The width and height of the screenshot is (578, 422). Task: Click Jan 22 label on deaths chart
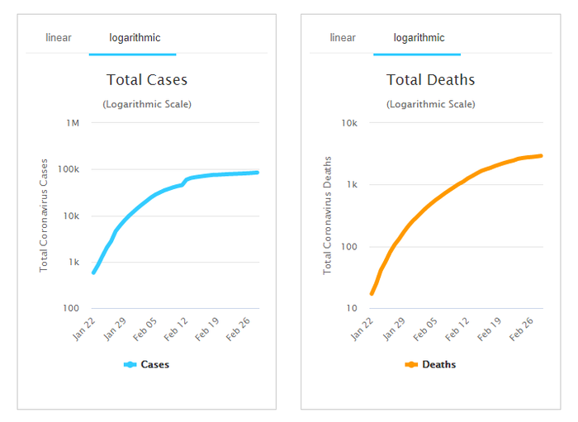pos(363,327)
